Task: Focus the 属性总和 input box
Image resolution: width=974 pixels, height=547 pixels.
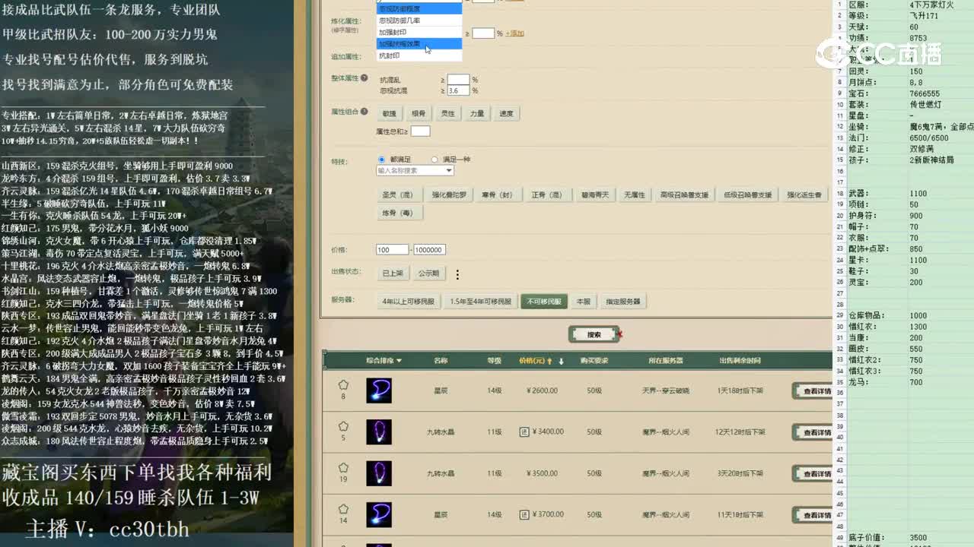Action: pyautogui.click(x=421, y=131)
